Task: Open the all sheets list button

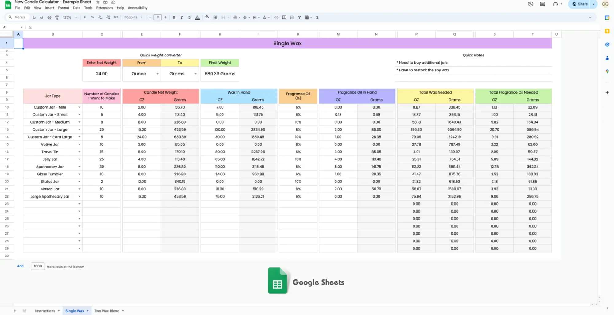Action: click(x=24, y=311)
